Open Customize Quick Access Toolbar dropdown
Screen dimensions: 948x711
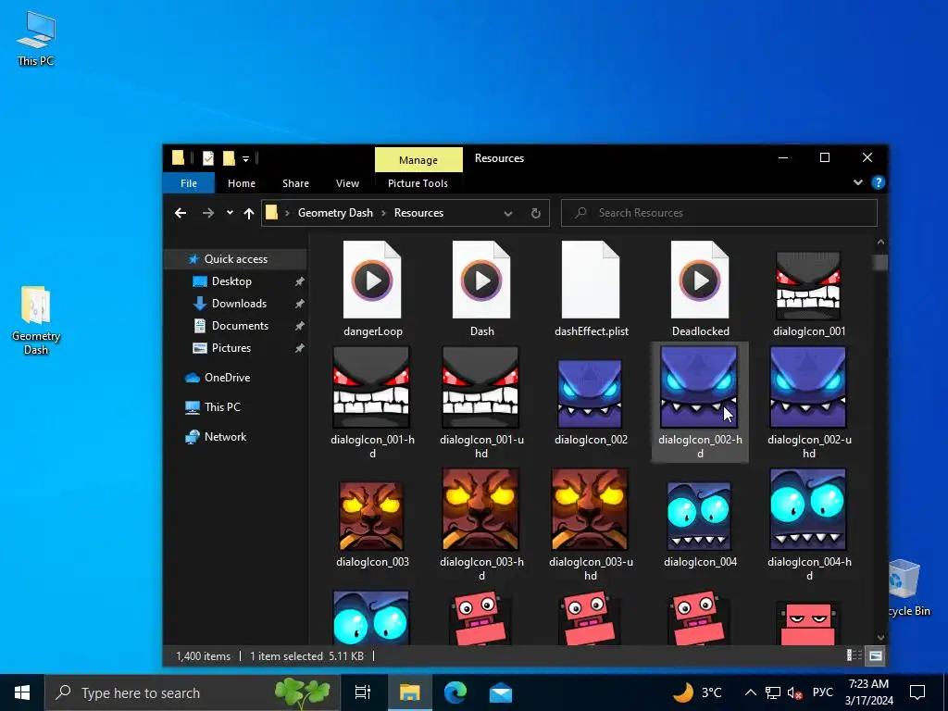(245, 159)
